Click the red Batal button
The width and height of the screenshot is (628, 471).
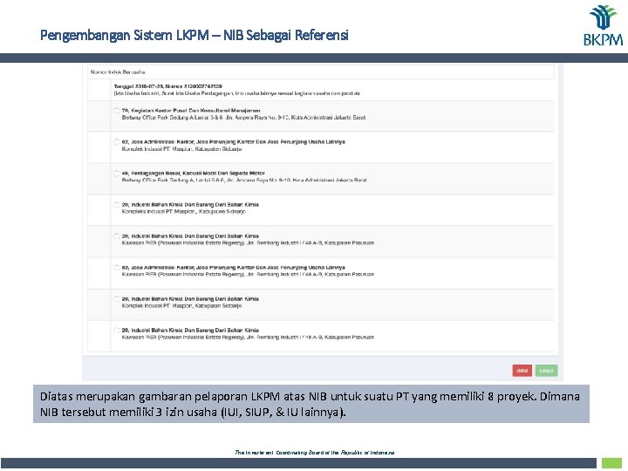click(x=522, y=371)
